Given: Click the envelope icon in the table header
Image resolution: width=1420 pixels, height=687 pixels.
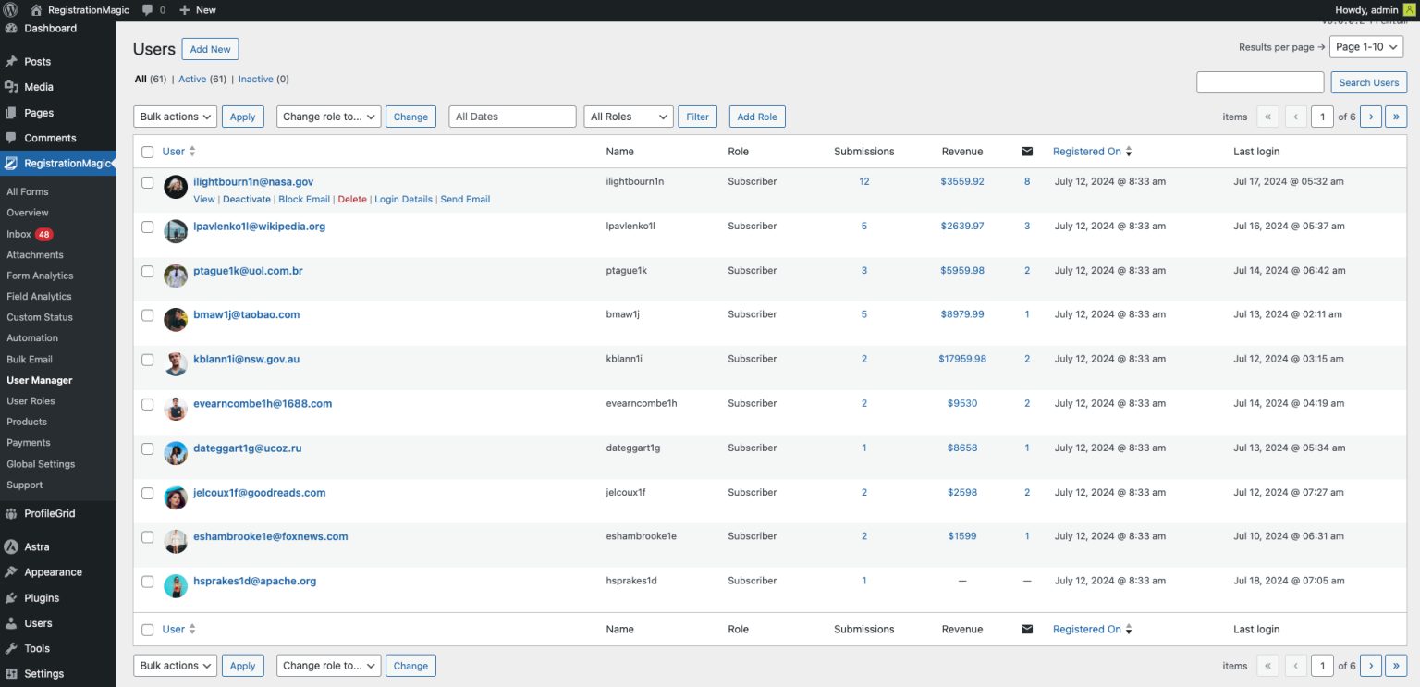Looking at the screenshot, I should tap(1026, 151).
